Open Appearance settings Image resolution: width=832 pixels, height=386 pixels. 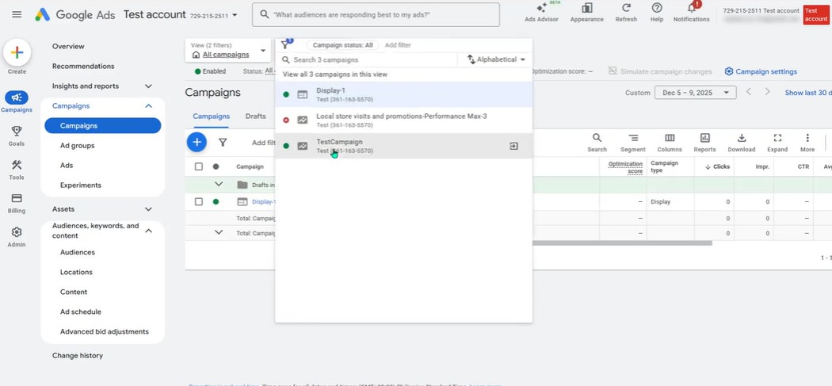point(586,13)
